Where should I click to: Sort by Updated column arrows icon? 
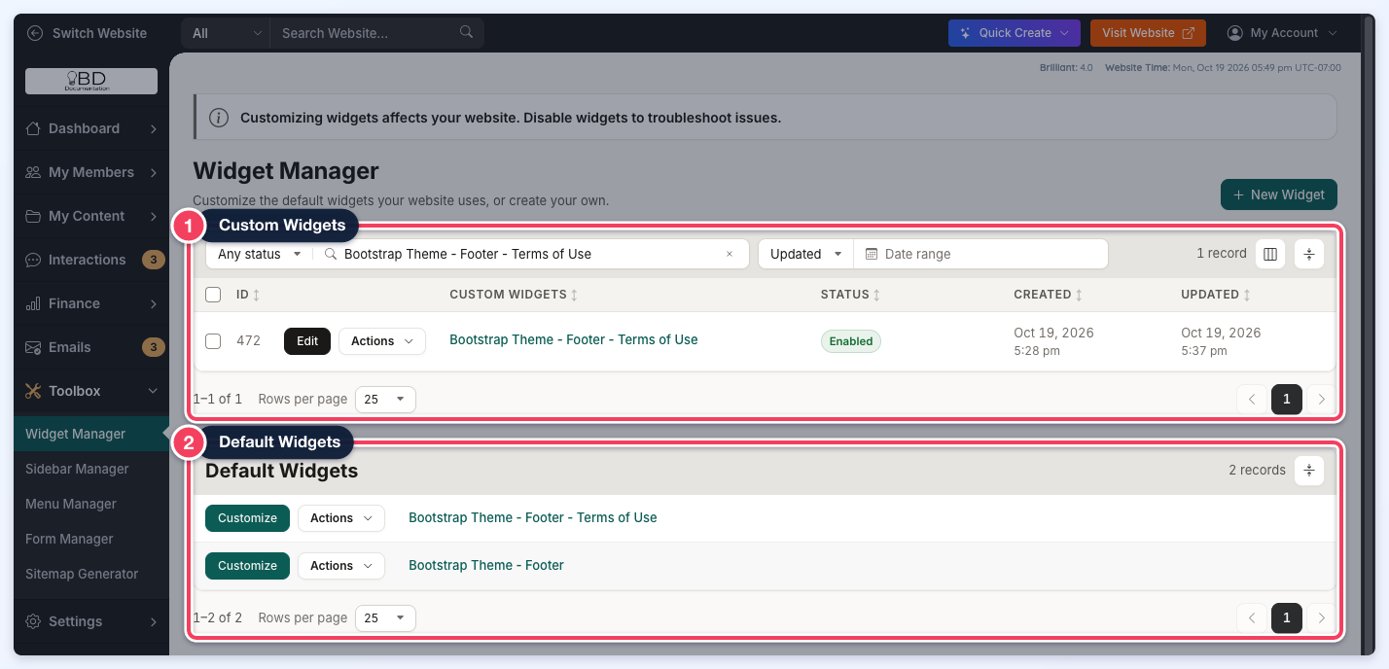click(1247, 295)
